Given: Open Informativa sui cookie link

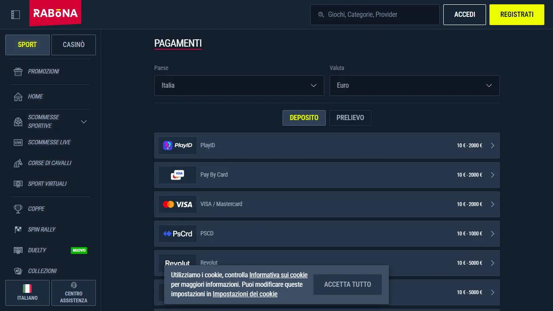Looking at the screenshot, I should 278,275.
